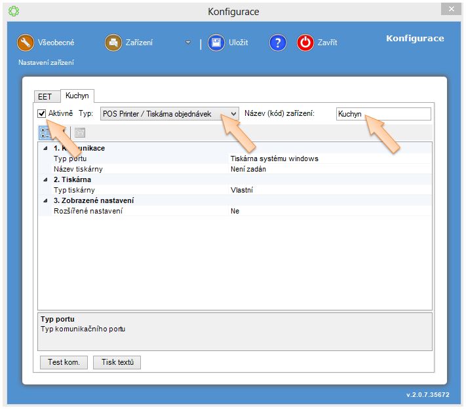Click the green app icon in title bar

tap(13, 11)
